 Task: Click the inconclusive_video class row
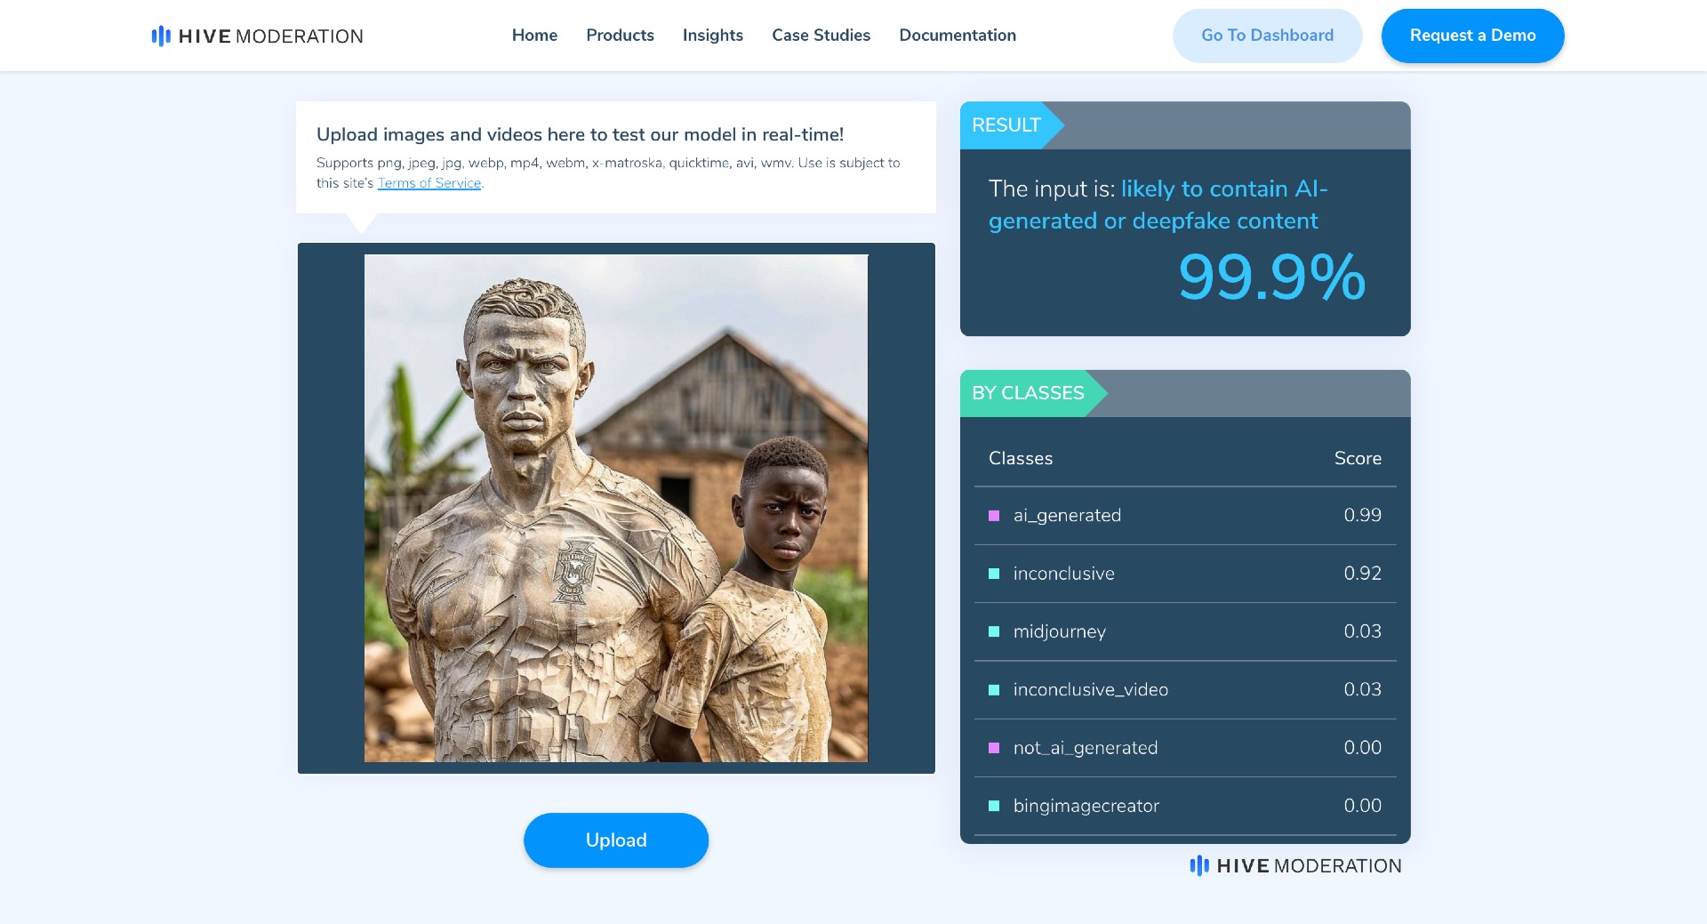pyautogui.click(x=1185, y=689)
